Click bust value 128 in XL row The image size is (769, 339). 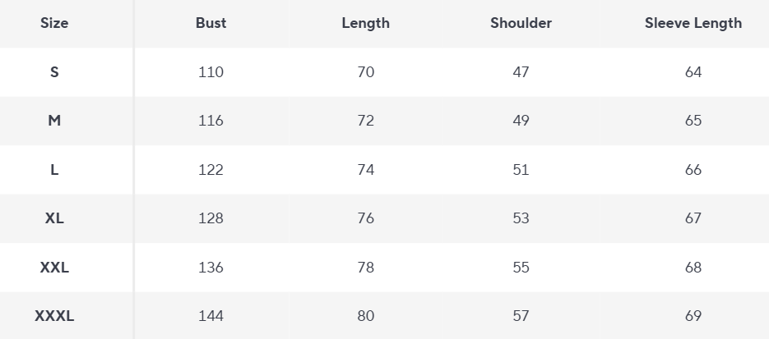point(211,218)
